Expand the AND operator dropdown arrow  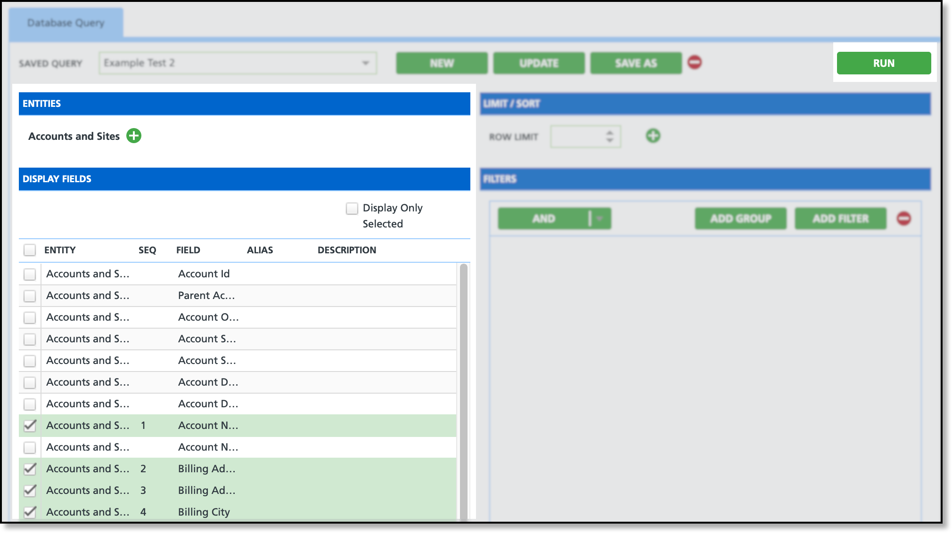click(599, 218)
